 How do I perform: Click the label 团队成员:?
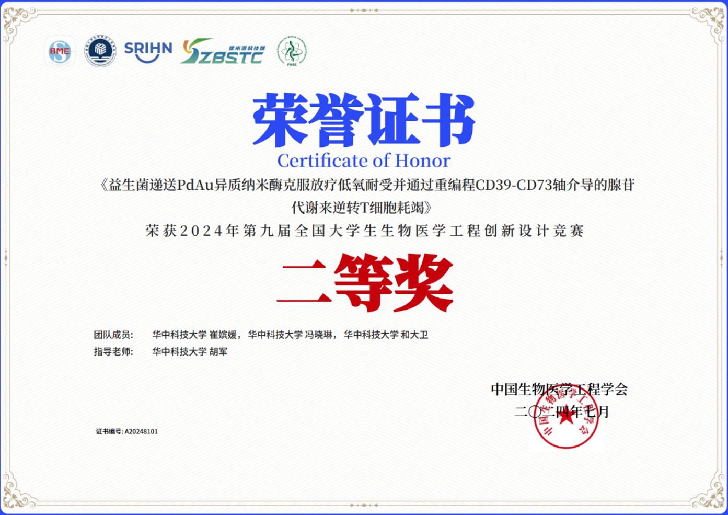[113, 335]
